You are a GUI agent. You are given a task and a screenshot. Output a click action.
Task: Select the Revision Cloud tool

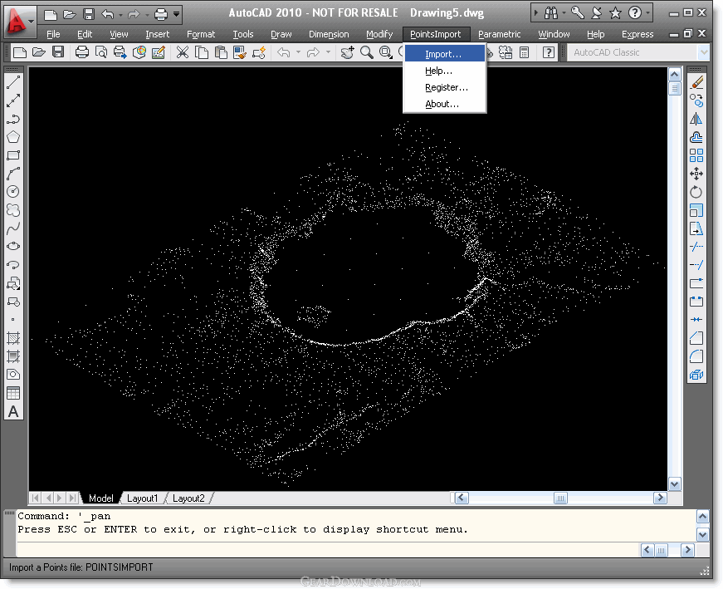click(13, 210)
